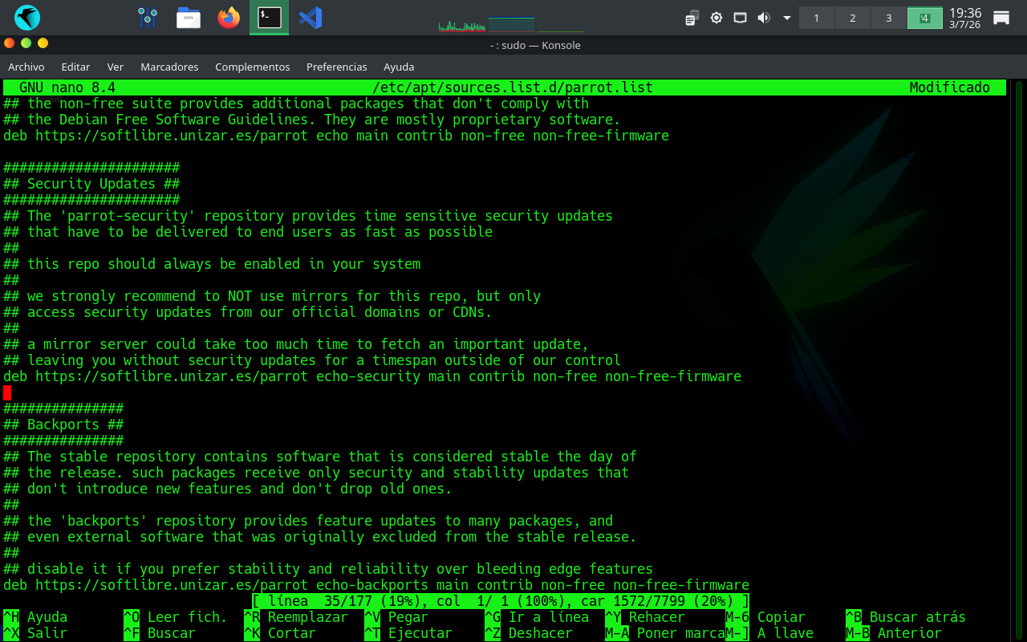The image size is (1027, 642).
Task: Switch to virtual desktop 2
Action: (852, 18)
